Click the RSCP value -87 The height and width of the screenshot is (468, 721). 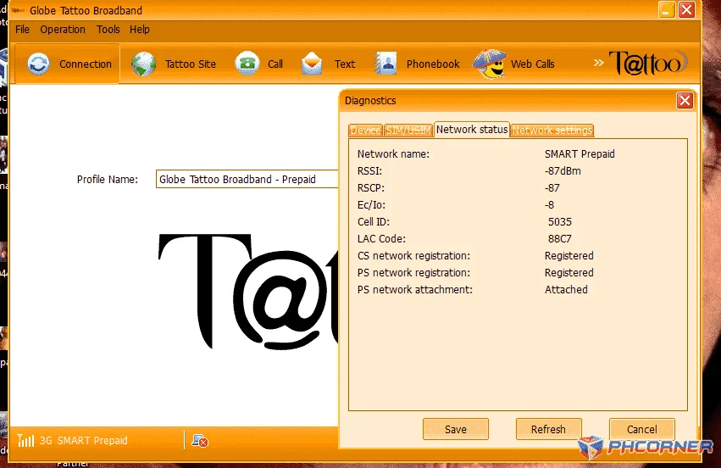552,187
